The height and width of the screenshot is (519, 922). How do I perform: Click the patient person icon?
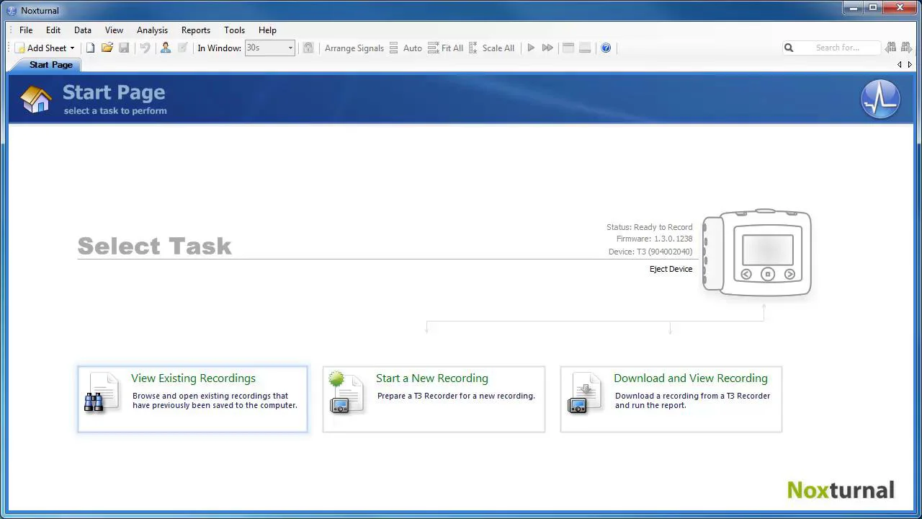coord(166,48)
